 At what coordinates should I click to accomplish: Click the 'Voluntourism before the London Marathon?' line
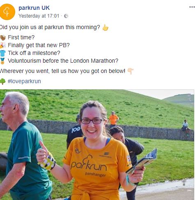click(63, 61)
